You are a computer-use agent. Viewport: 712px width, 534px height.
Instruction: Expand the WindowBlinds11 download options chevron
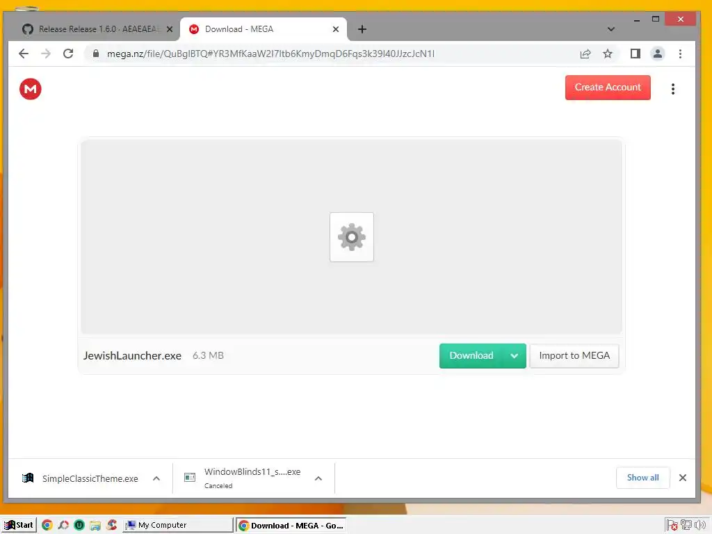(x=318, y=478)
